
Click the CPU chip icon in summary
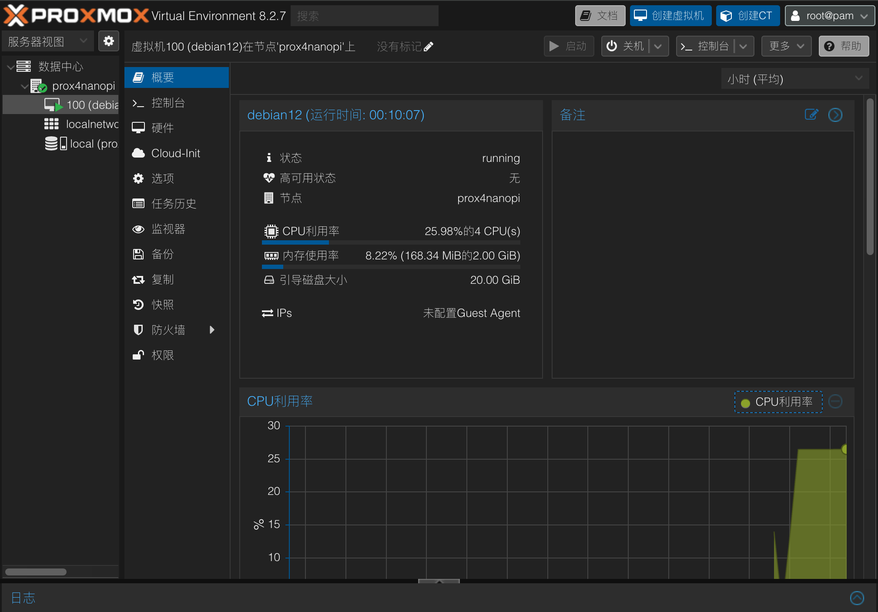(271, 231)
